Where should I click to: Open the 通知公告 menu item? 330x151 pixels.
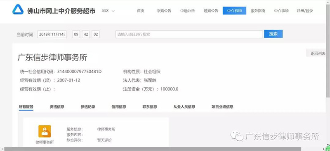pos(211,11)
